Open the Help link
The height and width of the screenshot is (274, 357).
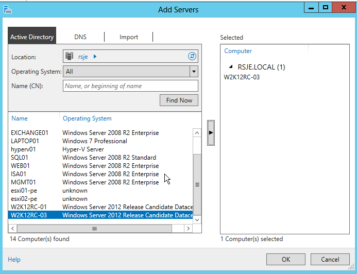14,260
